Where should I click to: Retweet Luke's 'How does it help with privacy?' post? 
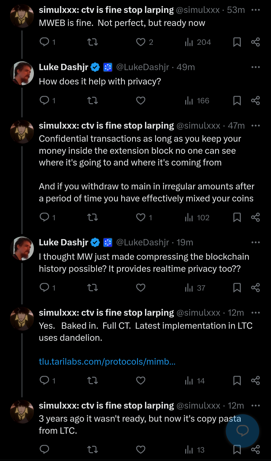[92, 101]
